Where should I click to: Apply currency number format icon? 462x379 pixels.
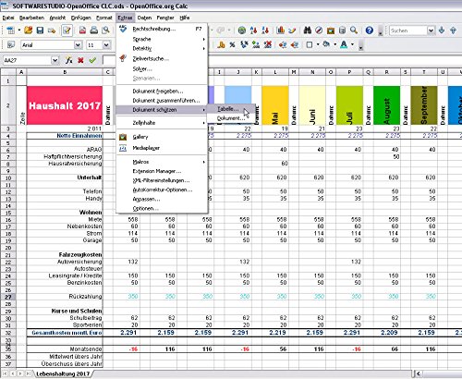[221, 45]
